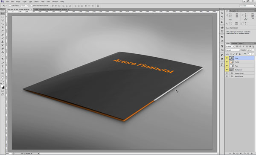Screen dimensions: 256x155
Task: Open the Actions panel play icon
Action: click(222, 22)
